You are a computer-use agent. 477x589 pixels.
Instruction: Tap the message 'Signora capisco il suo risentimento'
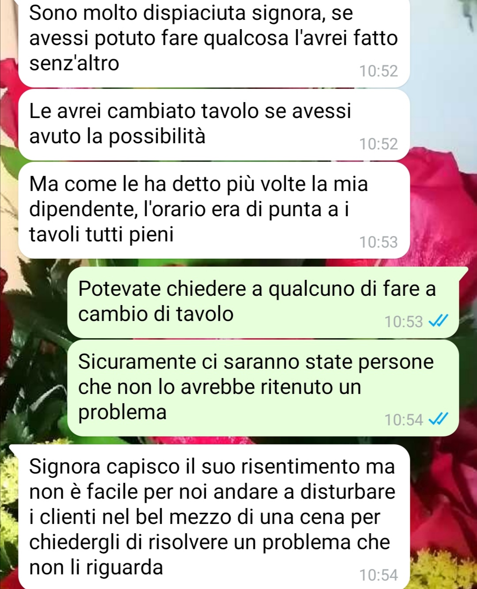click(214, 516)
